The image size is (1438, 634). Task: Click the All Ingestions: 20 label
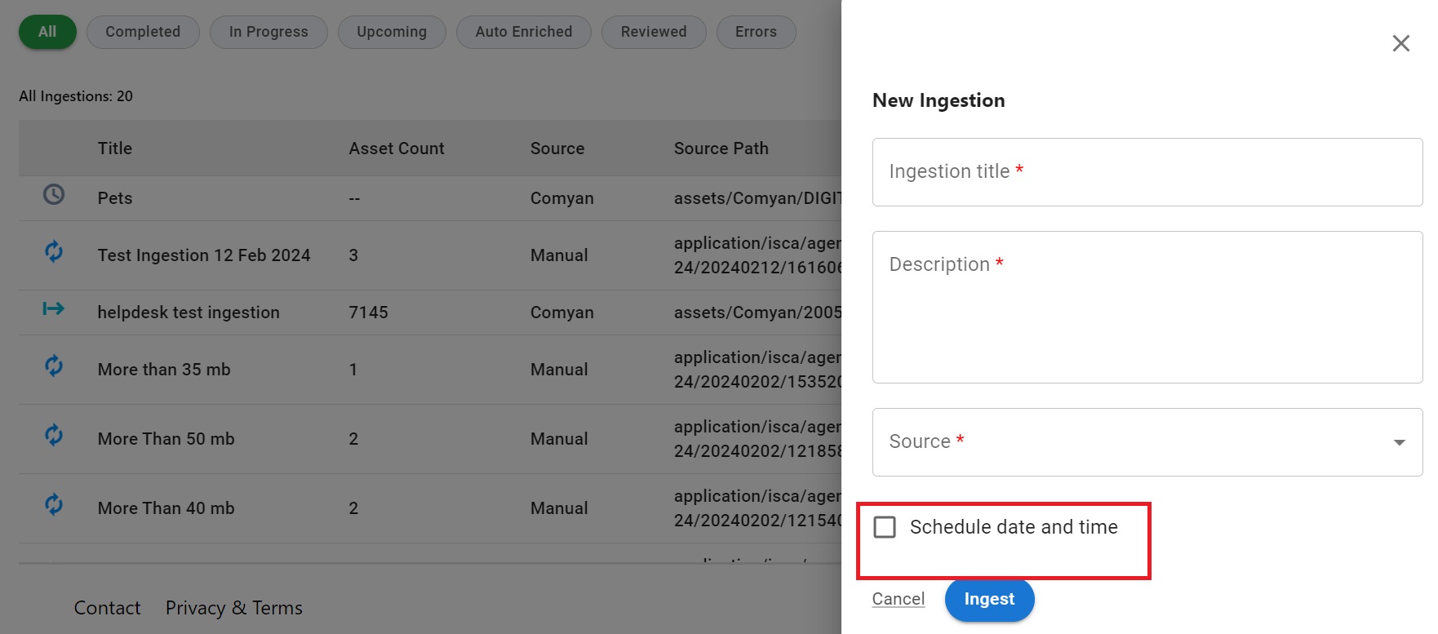(x=76, y=96)
